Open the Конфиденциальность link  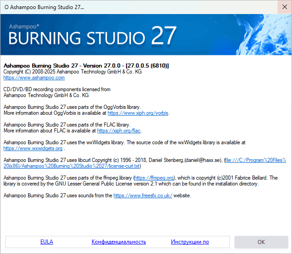[119, 242]
